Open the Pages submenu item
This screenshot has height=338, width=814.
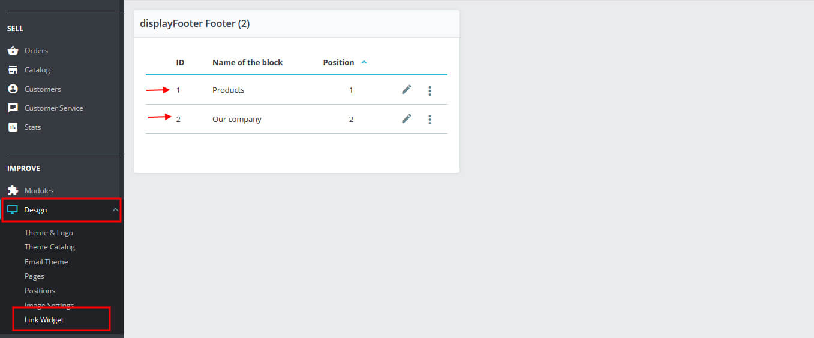pos(34,276)
